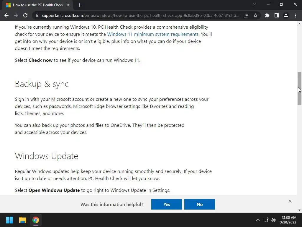Viewport: 302px width, 227px height.
Task: Share this page icon in address bar
Action: (x=246, y=15)
